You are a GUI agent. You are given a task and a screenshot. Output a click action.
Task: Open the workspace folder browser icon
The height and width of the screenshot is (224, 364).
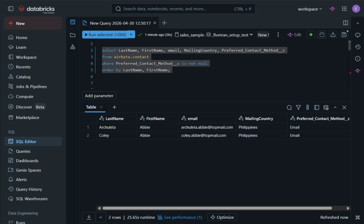pyautogui.click(x=73, y=35)
